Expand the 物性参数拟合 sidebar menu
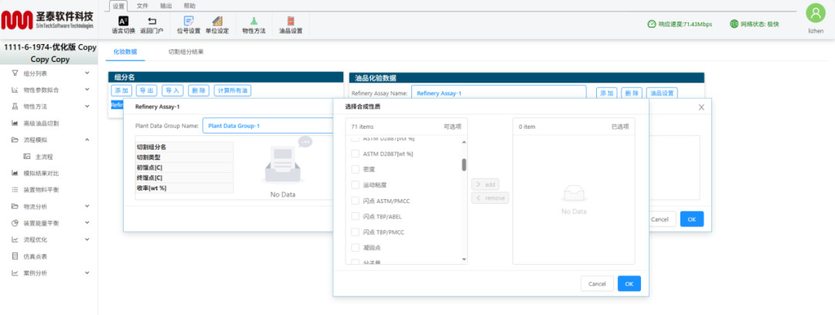 coord(87,90)
